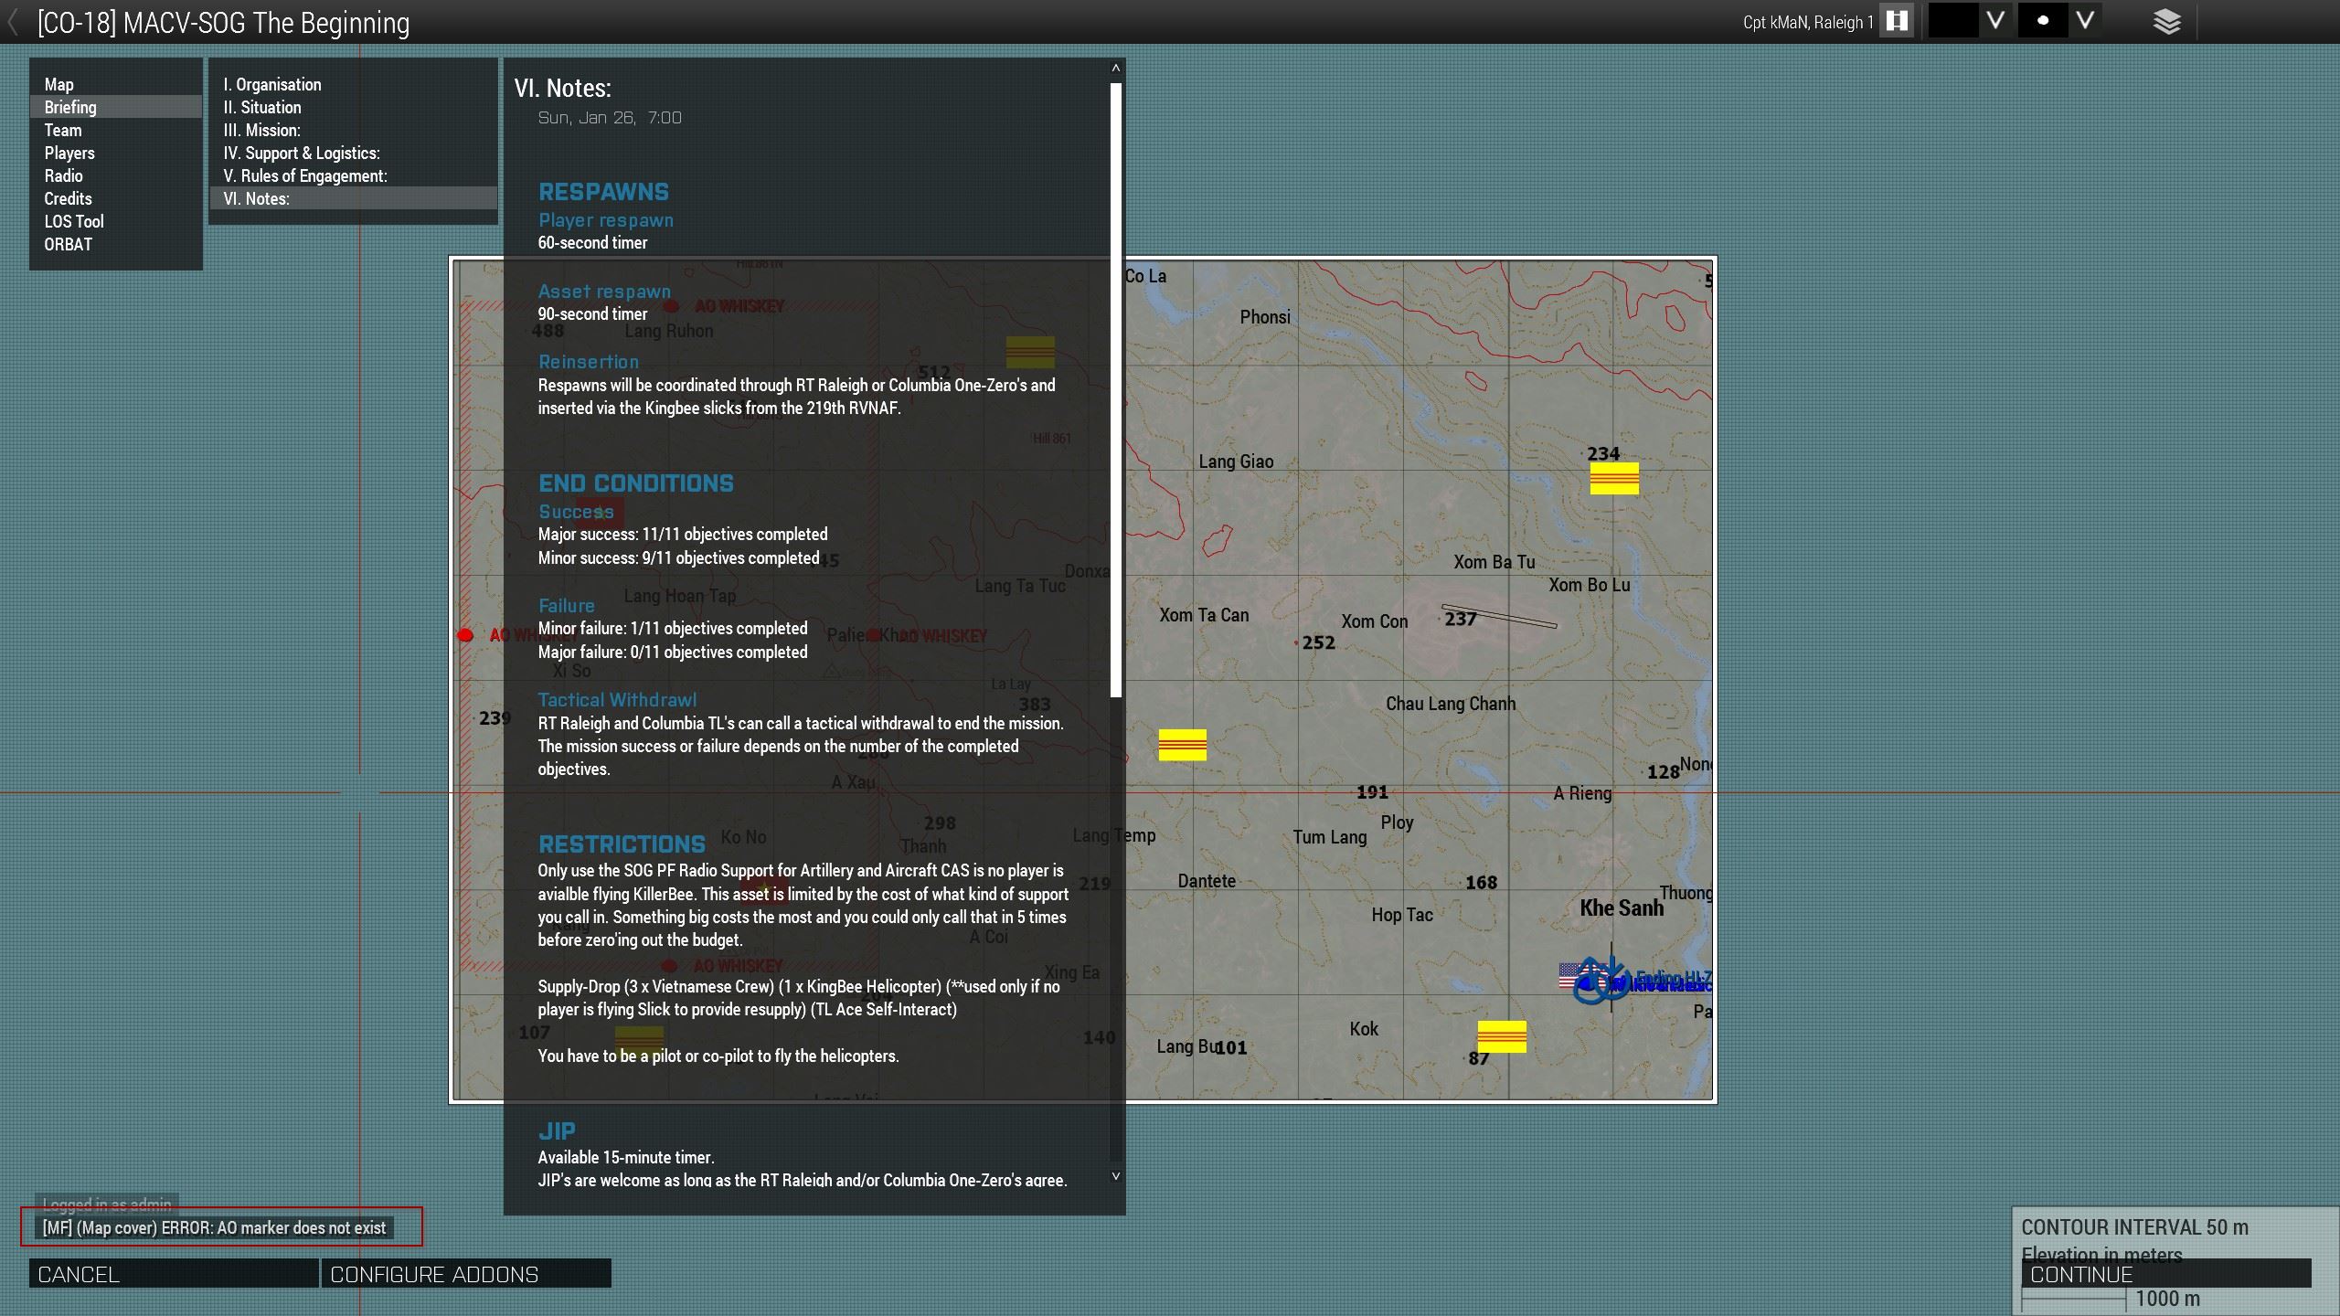Click the back arrow beside mission title
2340x1316 pixels.
[13, 23]
